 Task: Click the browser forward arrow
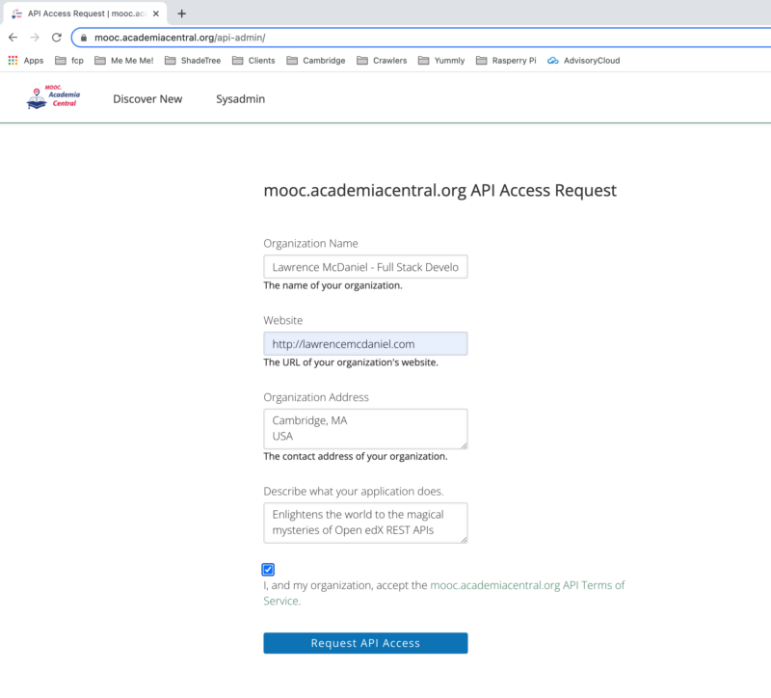37,39
